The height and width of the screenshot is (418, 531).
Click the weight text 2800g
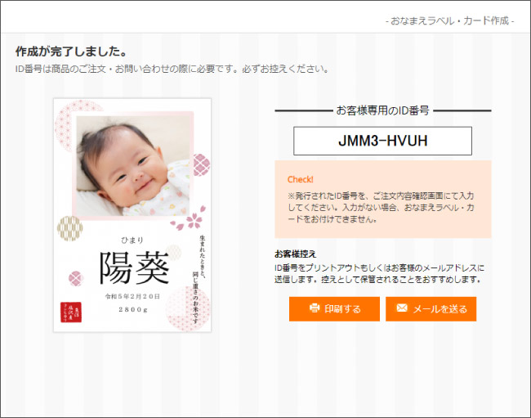132,309
